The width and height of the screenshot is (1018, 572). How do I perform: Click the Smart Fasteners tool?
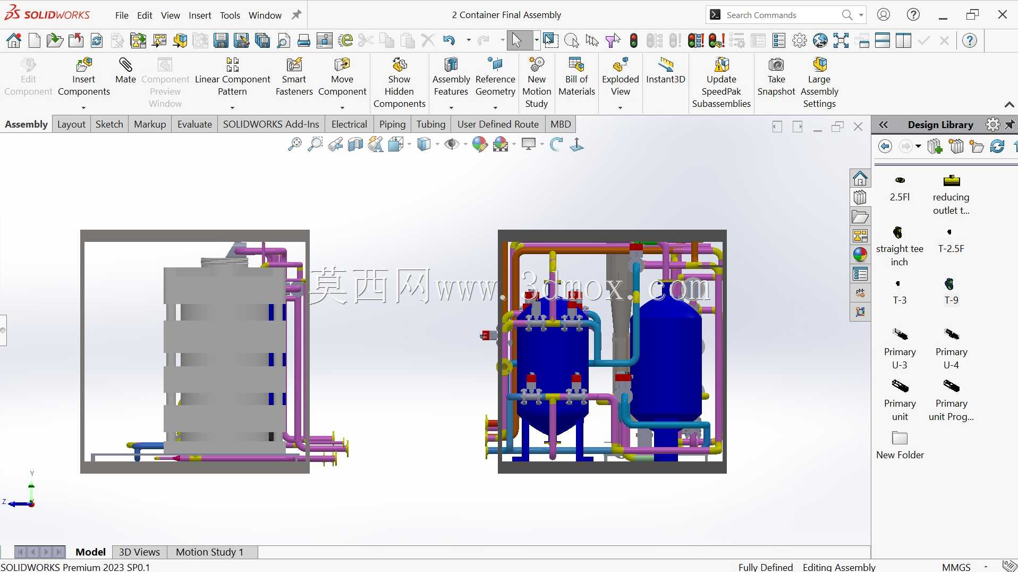pos(294,78)
